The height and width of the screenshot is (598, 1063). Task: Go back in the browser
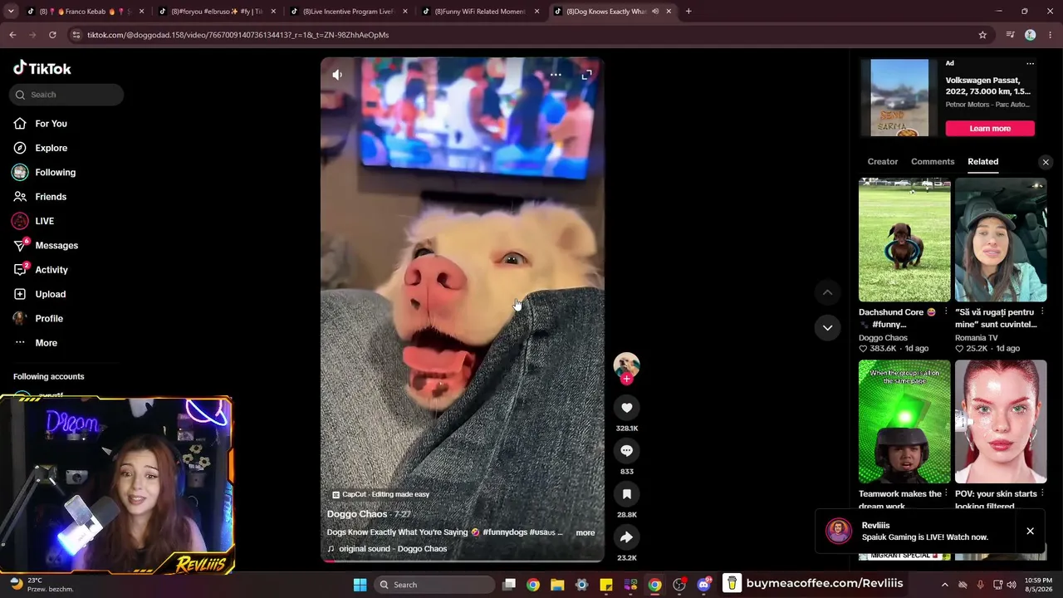(12, 35)
